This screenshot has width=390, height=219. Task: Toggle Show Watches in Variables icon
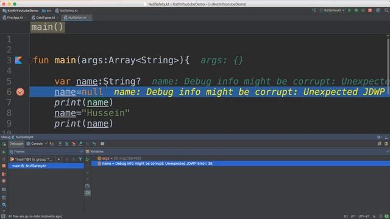[88, 193]
